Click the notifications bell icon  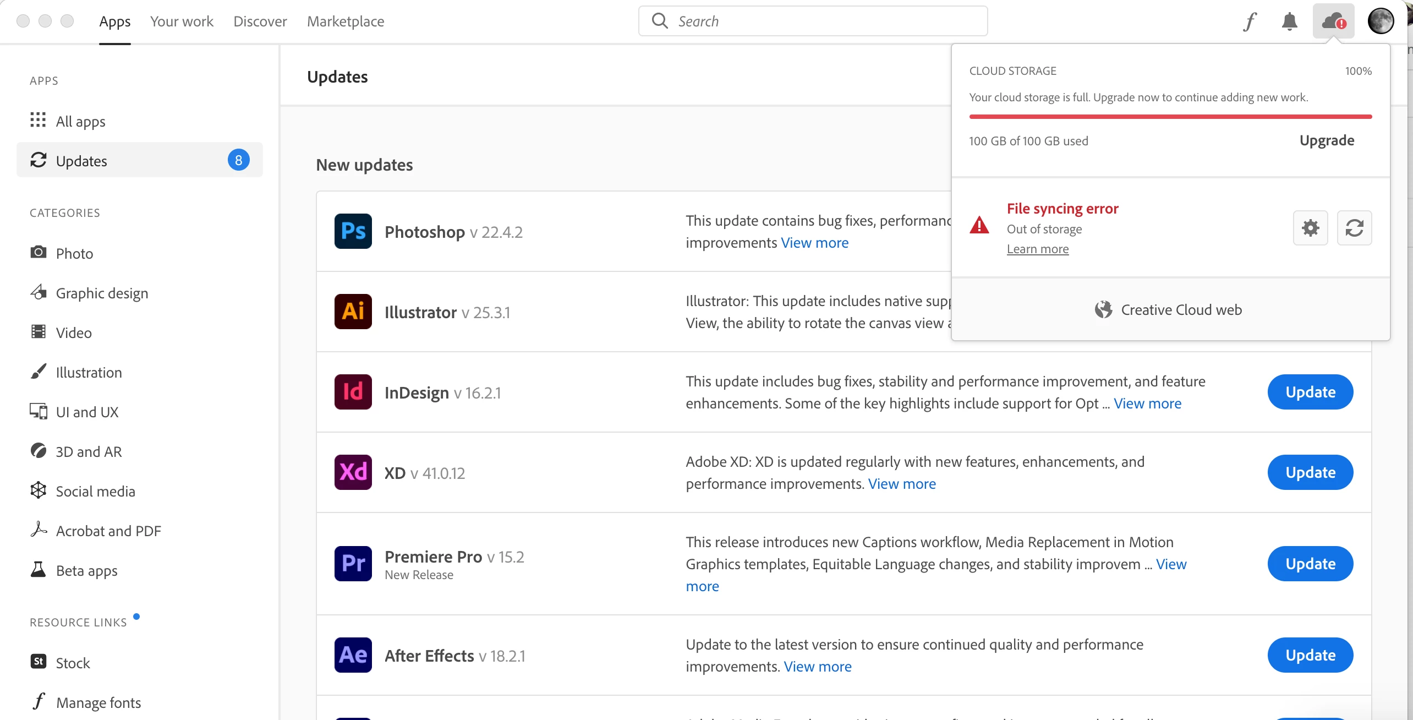(x=1289, y=21)
